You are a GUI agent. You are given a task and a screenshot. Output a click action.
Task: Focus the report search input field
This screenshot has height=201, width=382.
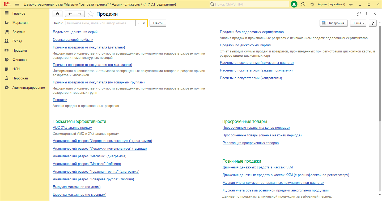pyautogui.click(x=100, y=23)
